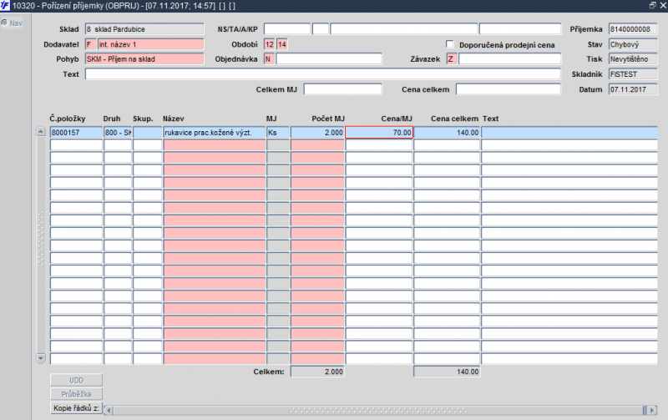
Task: Click the Období field with value 14
Action: click(282, 44)
